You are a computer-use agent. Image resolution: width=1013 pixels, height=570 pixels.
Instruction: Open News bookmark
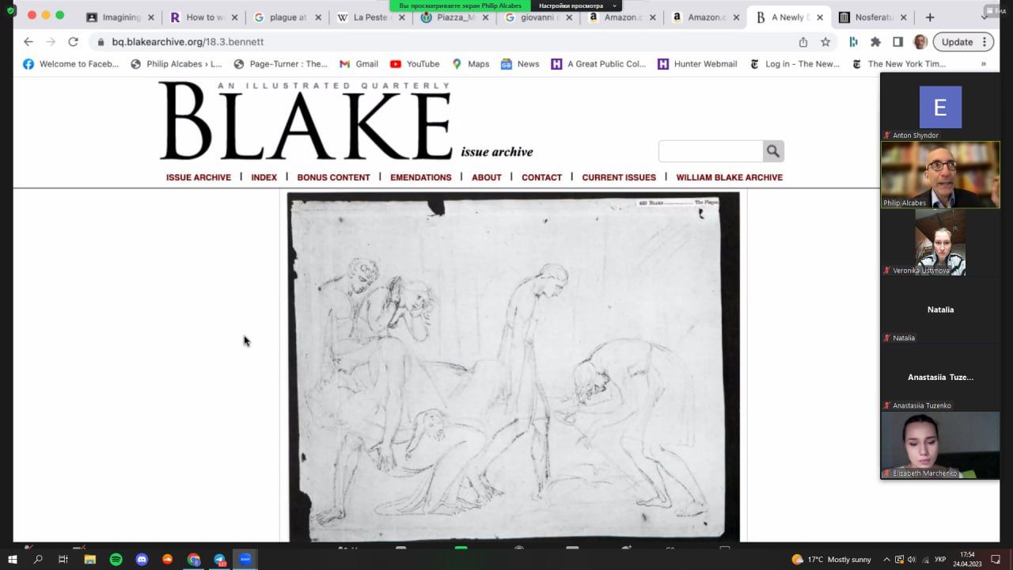click(520, 64)
